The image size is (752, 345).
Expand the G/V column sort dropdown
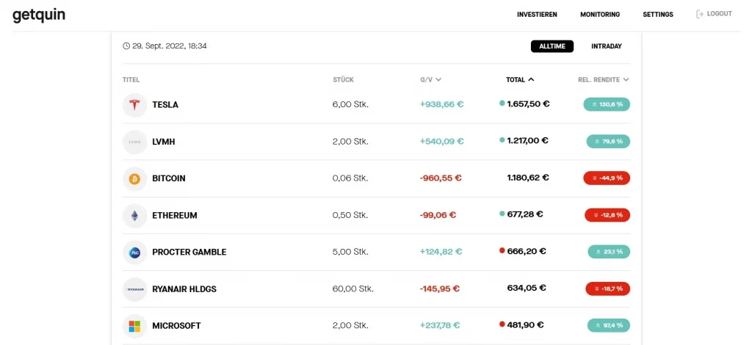point(438,79)
